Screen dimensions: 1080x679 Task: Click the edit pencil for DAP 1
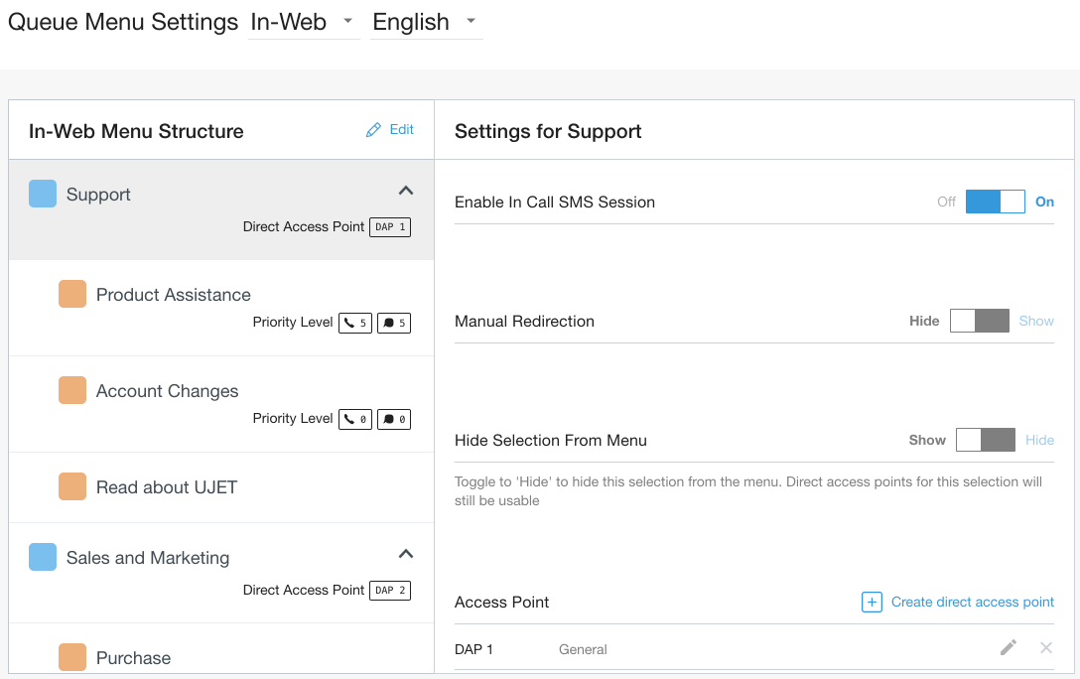(x=1009, y=648)
